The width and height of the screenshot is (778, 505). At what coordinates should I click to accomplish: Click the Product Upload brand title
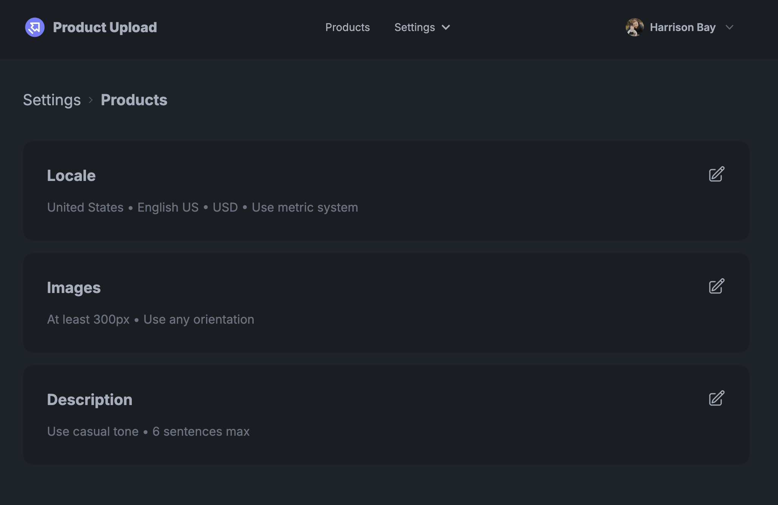pos(105,27)
